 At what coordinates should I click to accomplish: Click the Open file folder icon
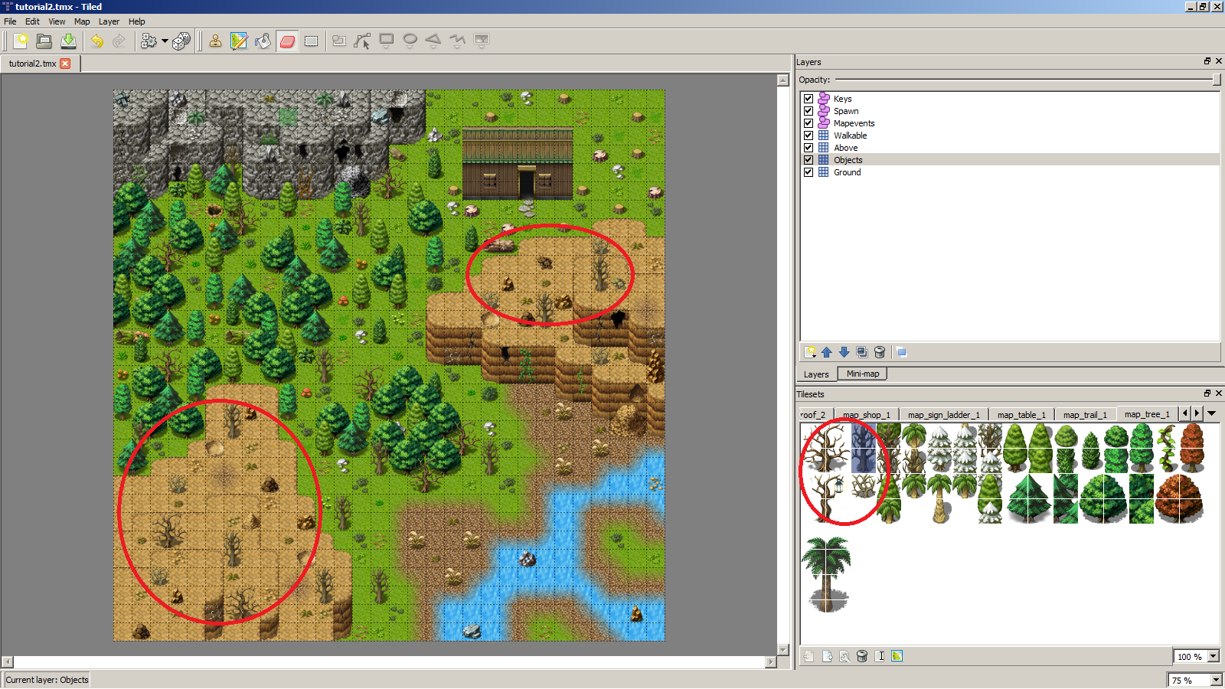[x=44, y=41]
